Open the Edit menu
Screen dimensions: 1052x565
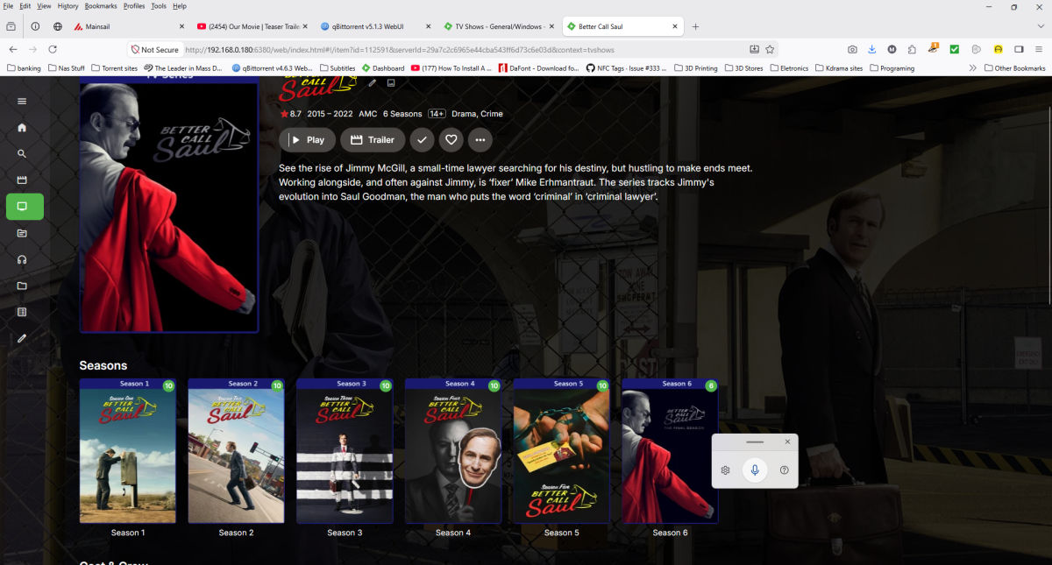[x=25, y=6]
